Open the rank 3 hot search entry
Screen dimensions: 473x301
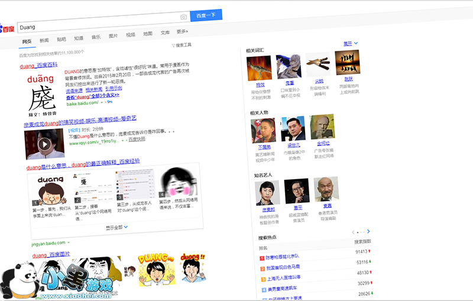pos(284,278)
